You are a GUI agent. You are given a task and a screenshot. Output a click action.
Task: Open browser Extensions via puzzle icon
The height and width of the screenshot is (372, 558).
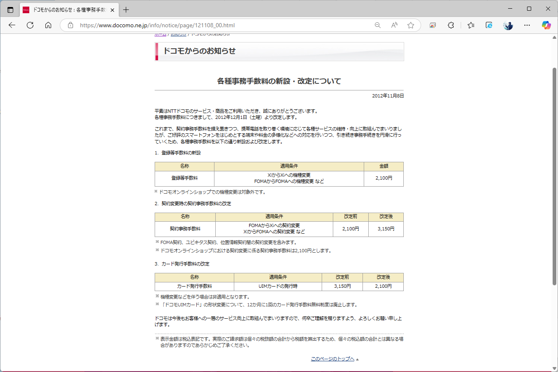pyautogui.click(x=451, y=25)
